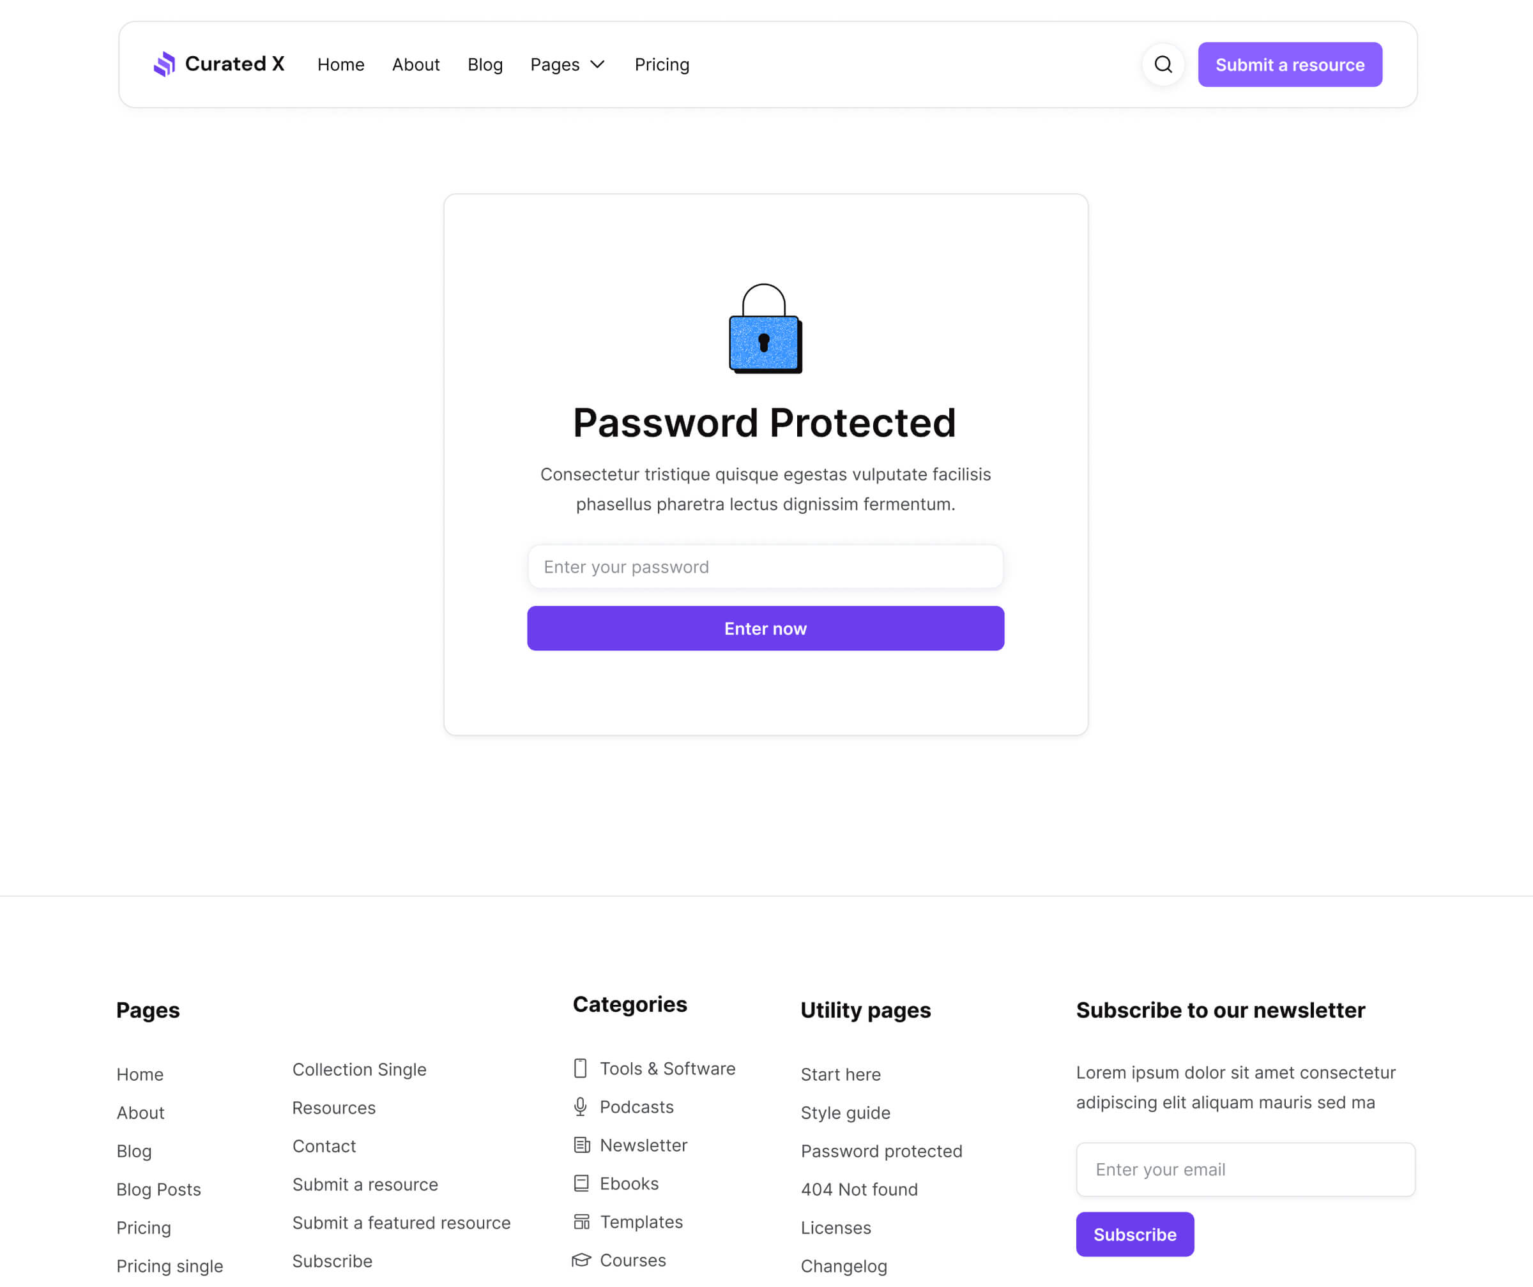Image resolution: width=1533 pixels, height=1287 pixels.
Task: Open search using the magnifier icon
Action: click(1163, 64)
